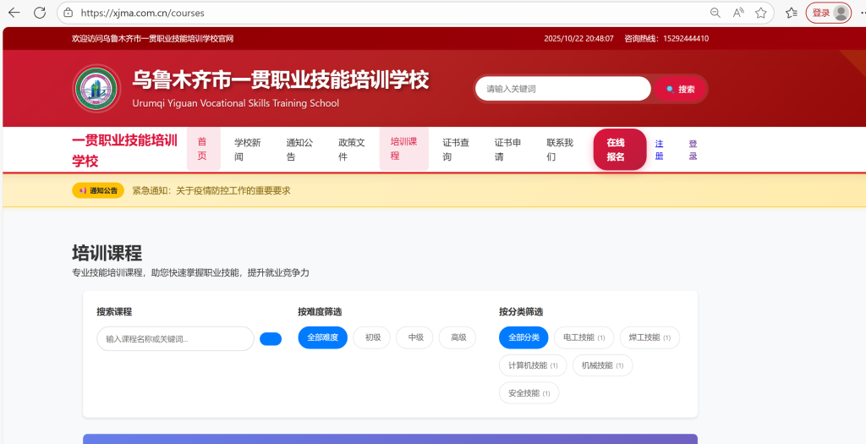Click the browser back arrow
Screen dimensions: 866x444
click(x=14, y=13)
